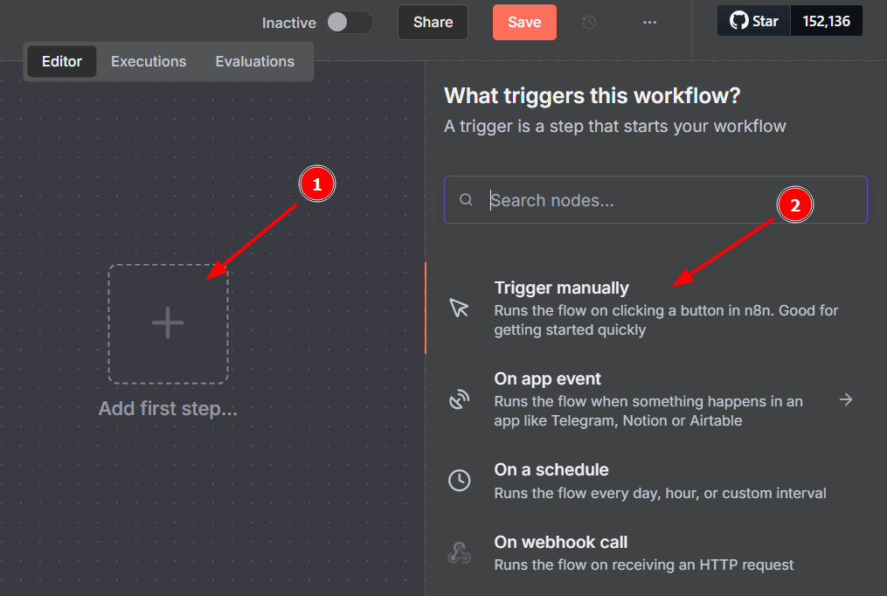Click the schedule clock icon
The height and width of the screenshot is (596, 887).
pos(459,481)
